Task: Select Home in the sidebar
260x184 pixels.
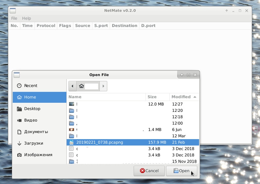Action: [x=39, y=97]
